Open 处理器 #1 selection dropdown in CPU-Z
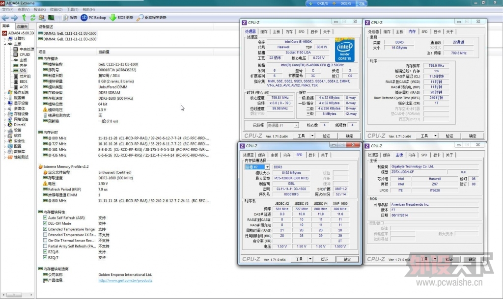 coord(296,125)
